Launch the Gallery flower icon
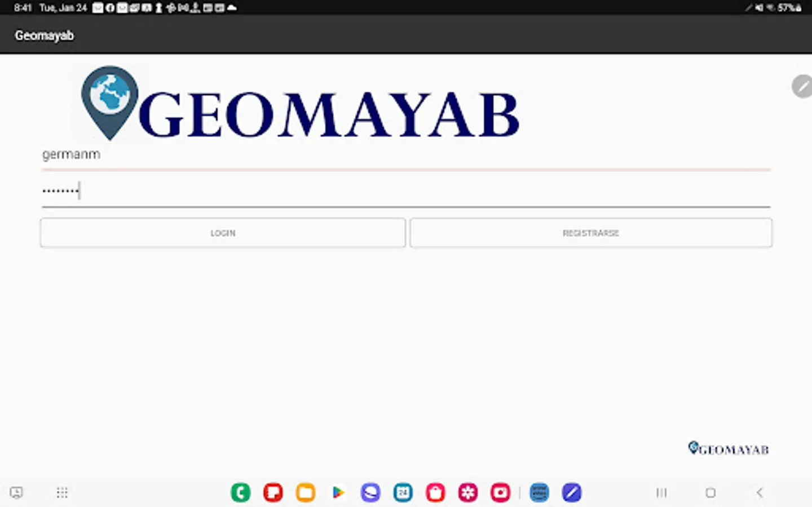 coord(468,493)
